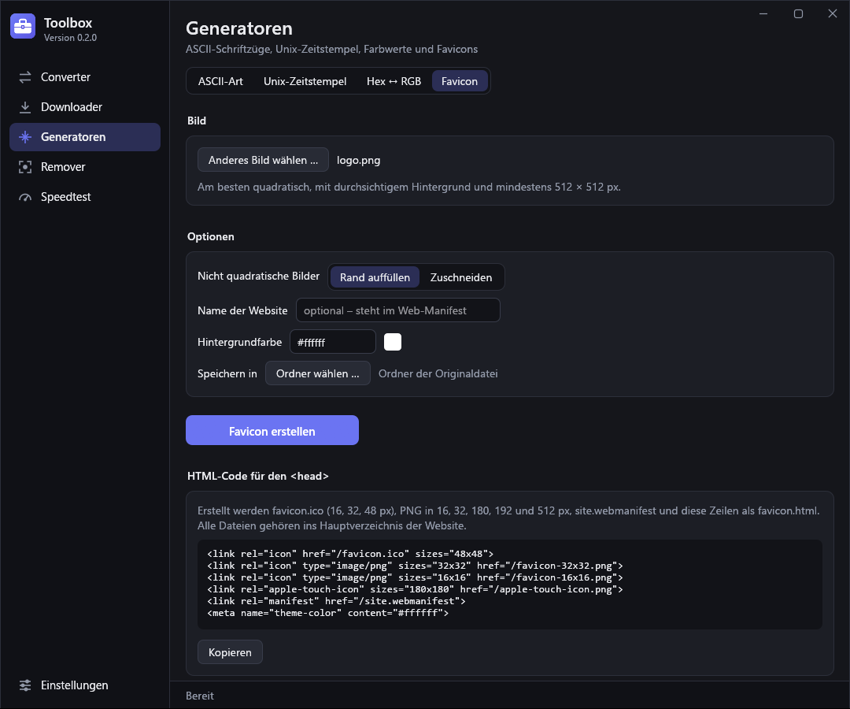Click the Converter arrows icon in sidebar
Viewport: 850px width, 709px height.
pos(25,77)
